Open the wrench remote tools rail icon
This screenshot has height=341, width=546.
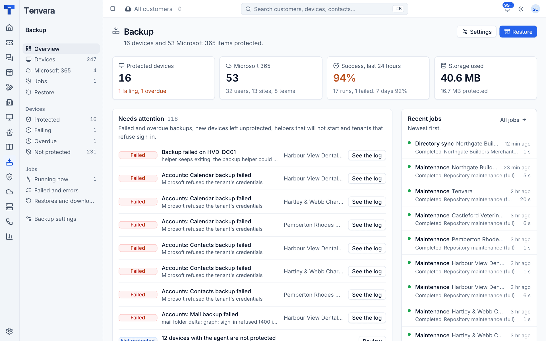pos(9,87)
